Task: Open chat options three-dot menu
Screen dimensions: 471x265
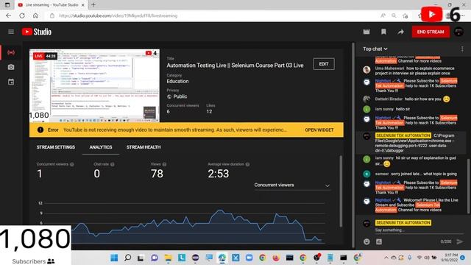Action: coord(462,49)
